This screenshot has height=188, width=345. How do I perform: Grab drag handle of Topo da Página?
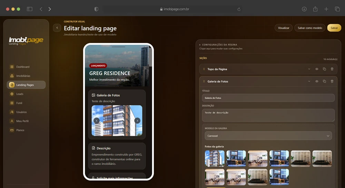pos(204,69)
